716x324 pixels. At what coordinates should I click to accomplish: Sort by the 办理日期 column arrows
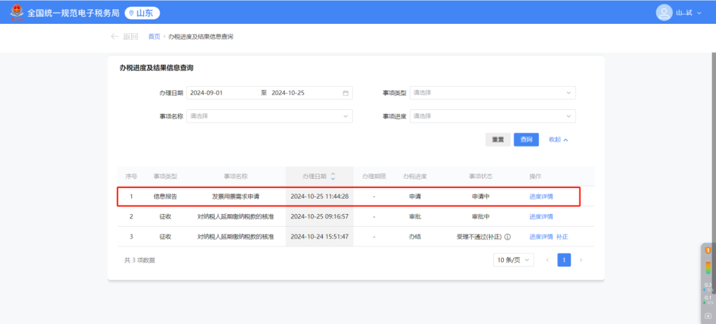click(x=333, y=176)
